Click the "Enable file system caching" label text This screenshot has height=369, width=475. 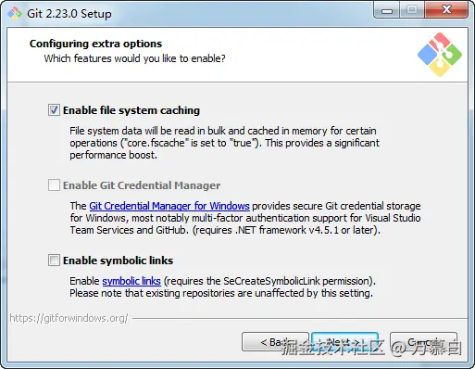131,110
